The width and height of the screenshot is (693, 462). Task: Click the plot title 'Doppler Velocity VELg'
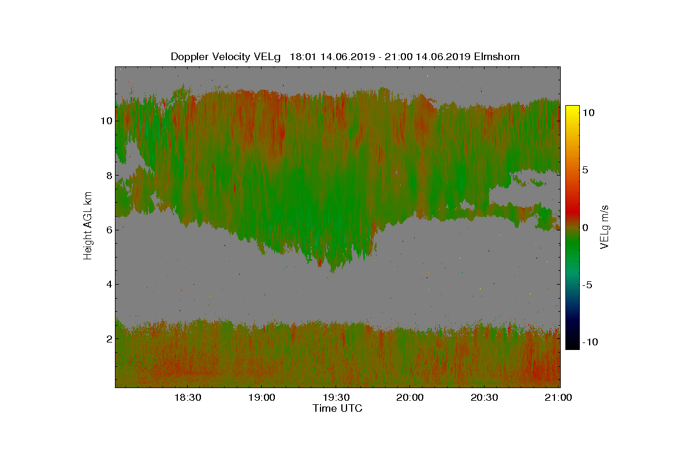click(x=226, y=57)
